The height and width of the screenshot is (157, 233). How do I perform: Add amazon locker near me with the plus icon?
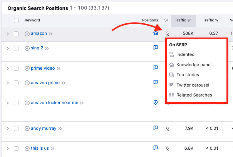tap(27, 103)
